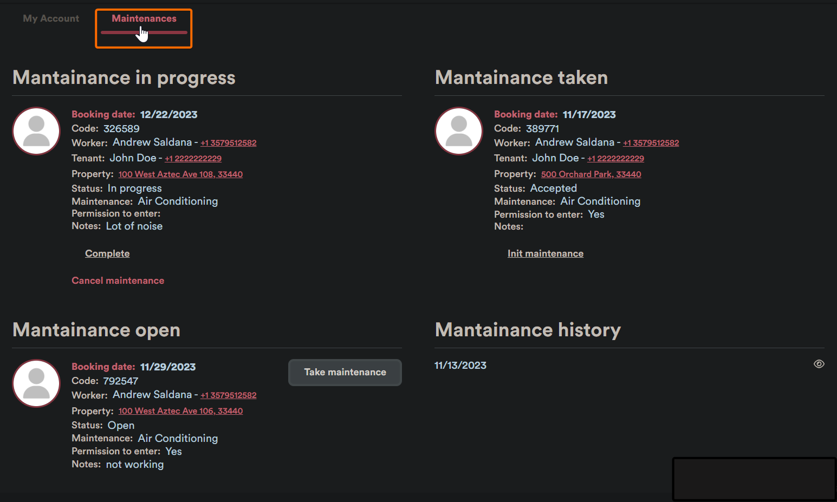Image resolution: width=837 pixels, height=502 pixels.
Task: Click avatar icon for in-progress maintenance 326589
Action: click(x=36, y=131)
